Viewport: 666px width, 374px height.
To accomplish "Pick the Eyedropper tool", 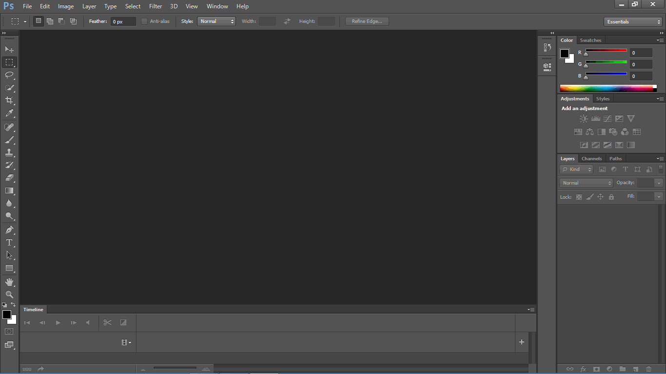I will pyautogui.click(x=9, y=113).
